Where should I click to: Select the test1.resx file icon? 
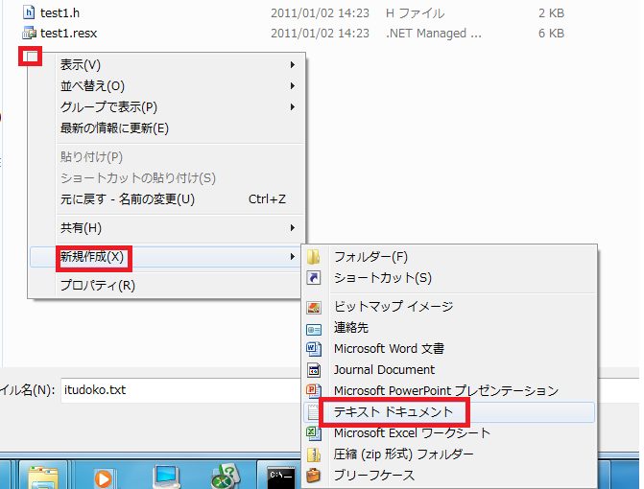coord(29,34)
